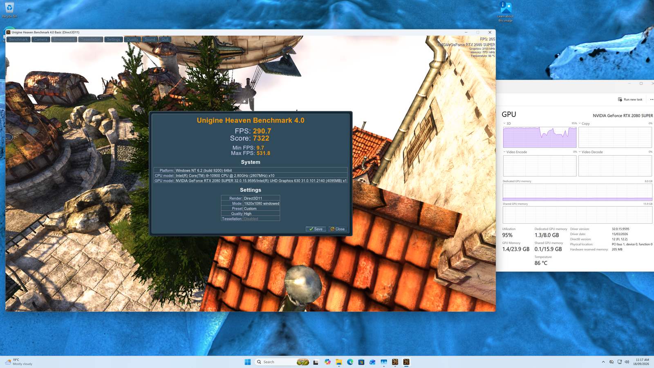654x368 pixels.
Task: Switch to Task Manager from the taskbar
Action: (384, 362)
